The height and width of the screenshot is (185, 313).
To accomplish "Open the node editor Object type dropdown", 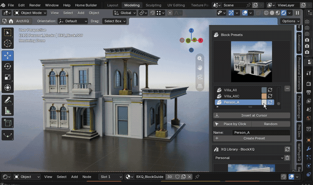I will [27, 177].
